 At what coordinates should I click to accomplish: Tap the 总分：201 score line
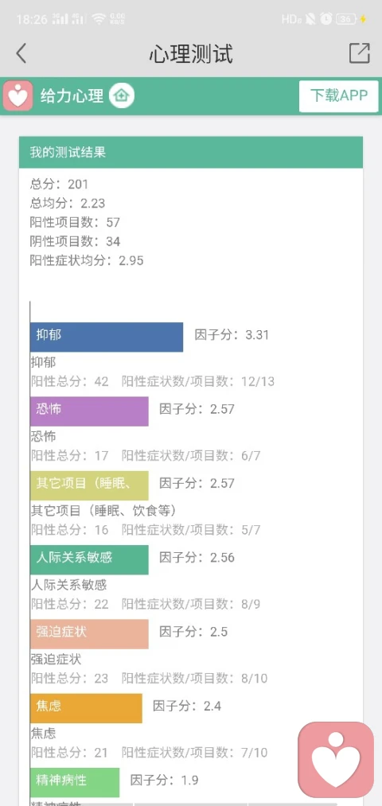[x=59, y=184]
